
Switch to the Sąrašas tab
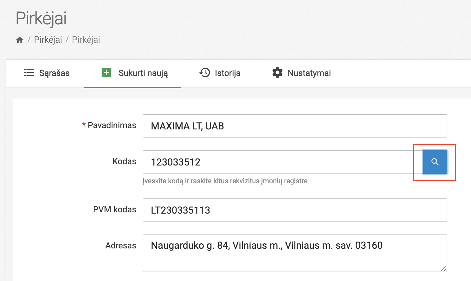coord(54,73)
